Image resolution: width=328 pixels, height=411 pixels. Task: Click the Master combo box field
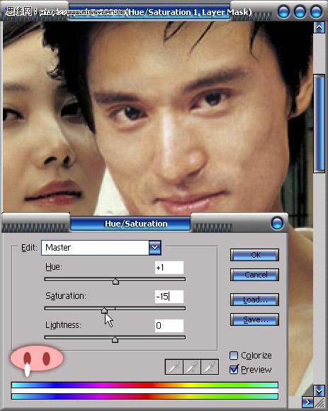[101, 248]
